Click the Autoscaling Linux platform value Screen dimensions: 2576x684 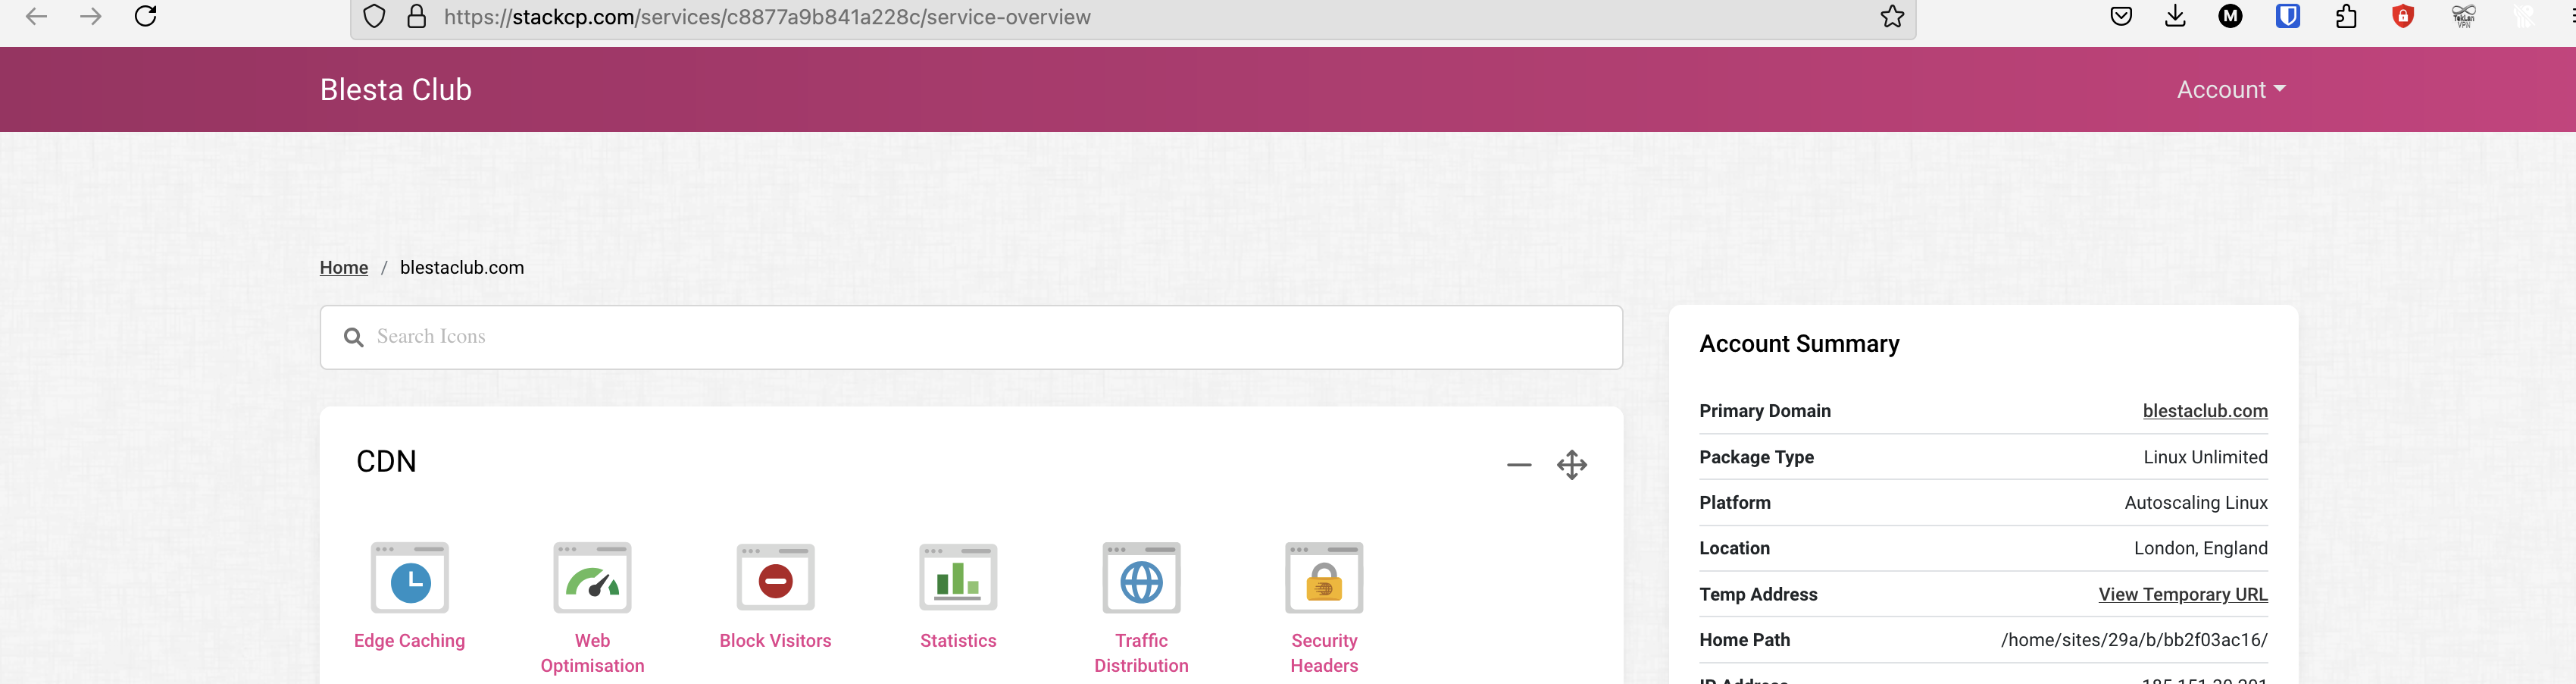tap(2196, 503)
